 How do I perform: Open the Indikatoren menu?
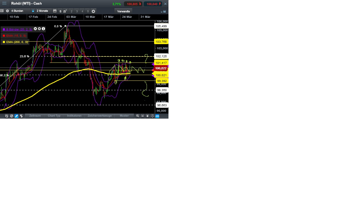pos(74,116)
